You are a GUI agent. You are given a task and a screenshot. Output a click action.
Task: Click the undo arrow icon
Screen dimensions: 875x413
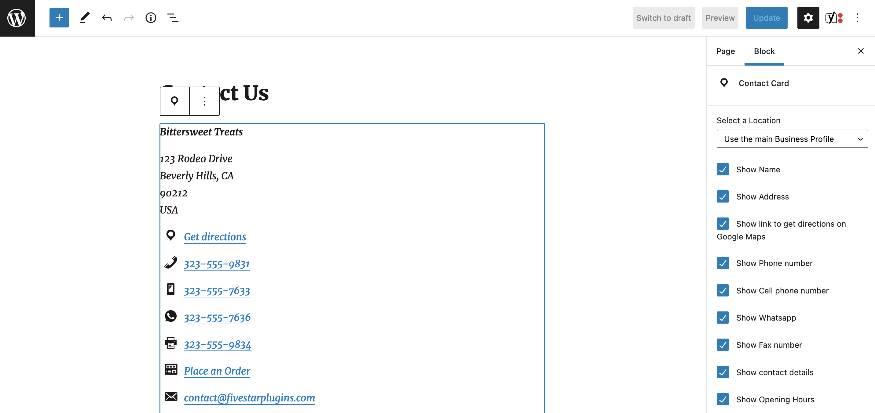[107, 18]
